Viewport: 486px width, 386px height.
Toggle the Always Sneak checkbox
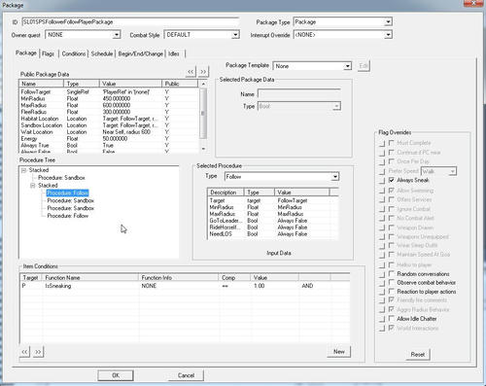pyautogui.click(x=392, y=180)
